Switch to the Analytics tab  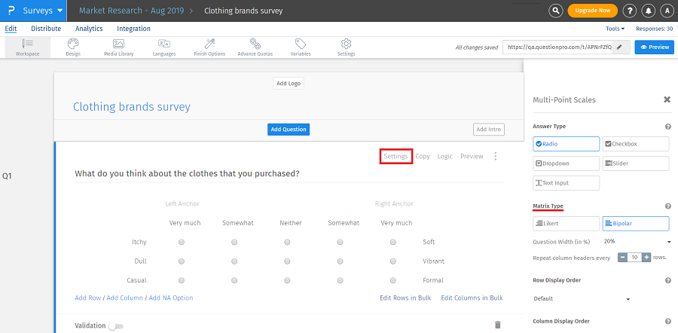tap(89, 29)
